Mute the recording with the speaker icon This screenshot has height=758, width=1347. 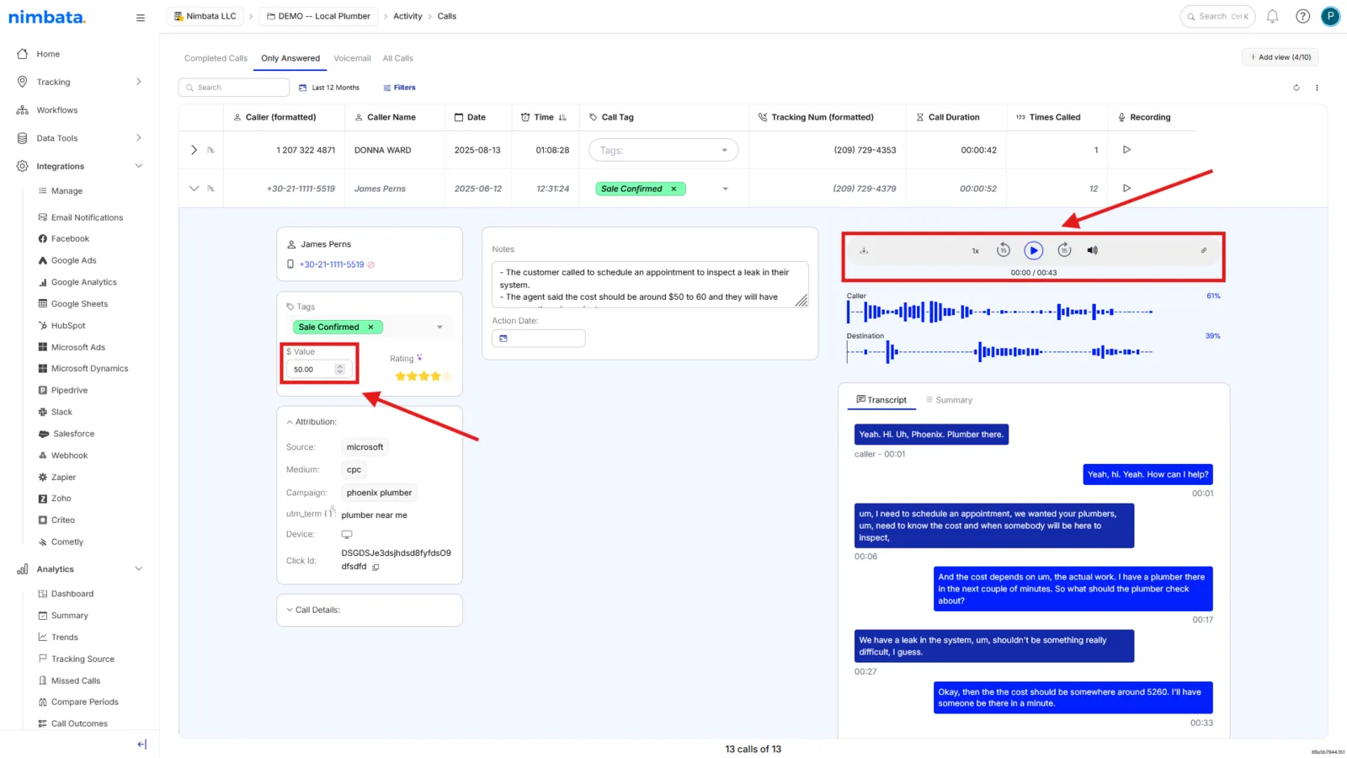point(1092,250)
